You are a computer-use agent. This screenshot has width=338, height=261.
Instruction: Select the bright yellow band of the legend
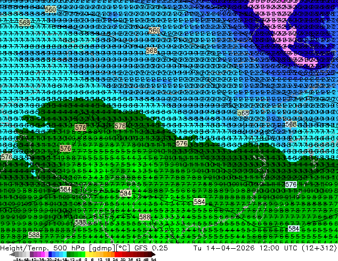pos(87,254)
